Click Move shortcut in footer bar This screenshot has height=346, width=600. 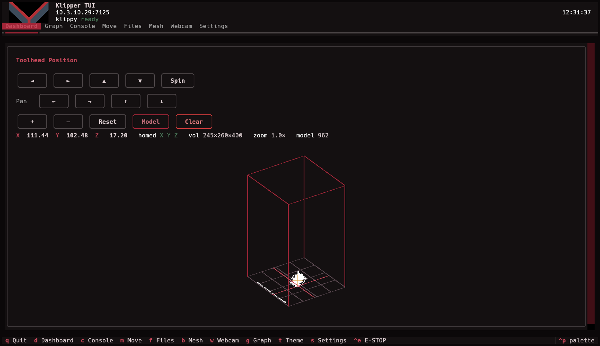coord(131,340)
